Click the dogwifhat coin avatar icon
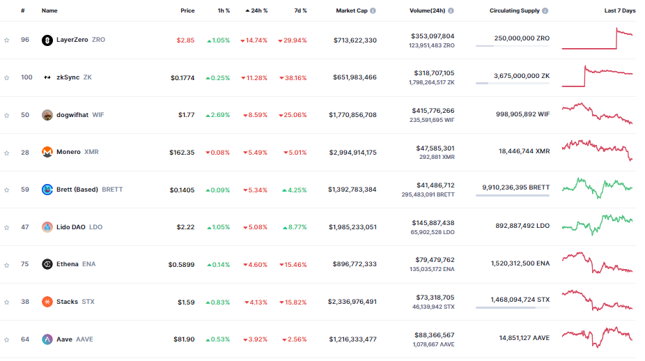 47,115
